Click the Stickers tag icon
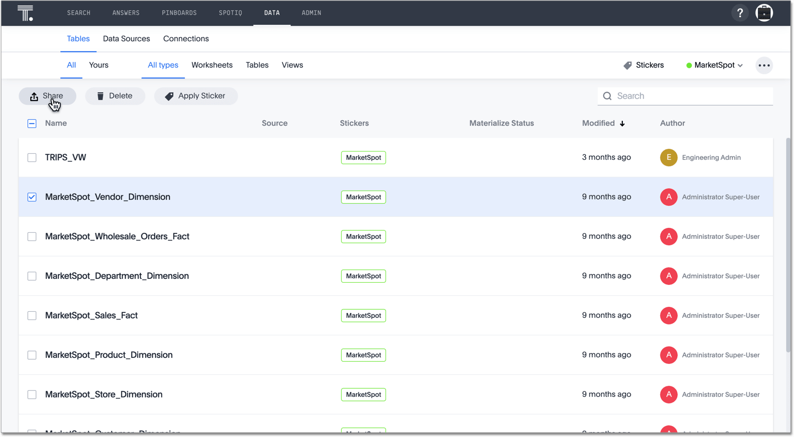 click(x=628, y=65)
